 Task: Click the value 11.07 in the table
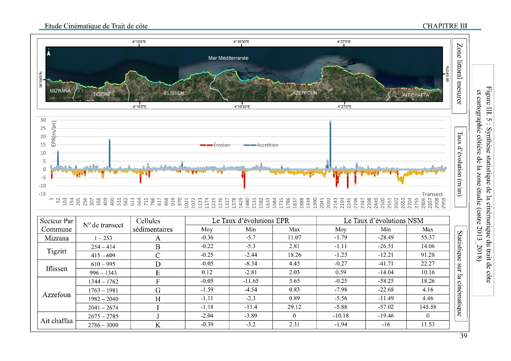294,237
